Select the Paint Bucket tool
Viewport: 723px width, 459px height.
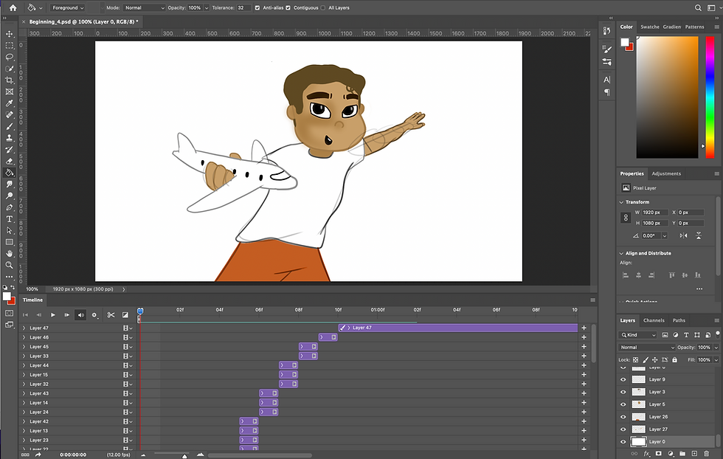coord(9,173)
